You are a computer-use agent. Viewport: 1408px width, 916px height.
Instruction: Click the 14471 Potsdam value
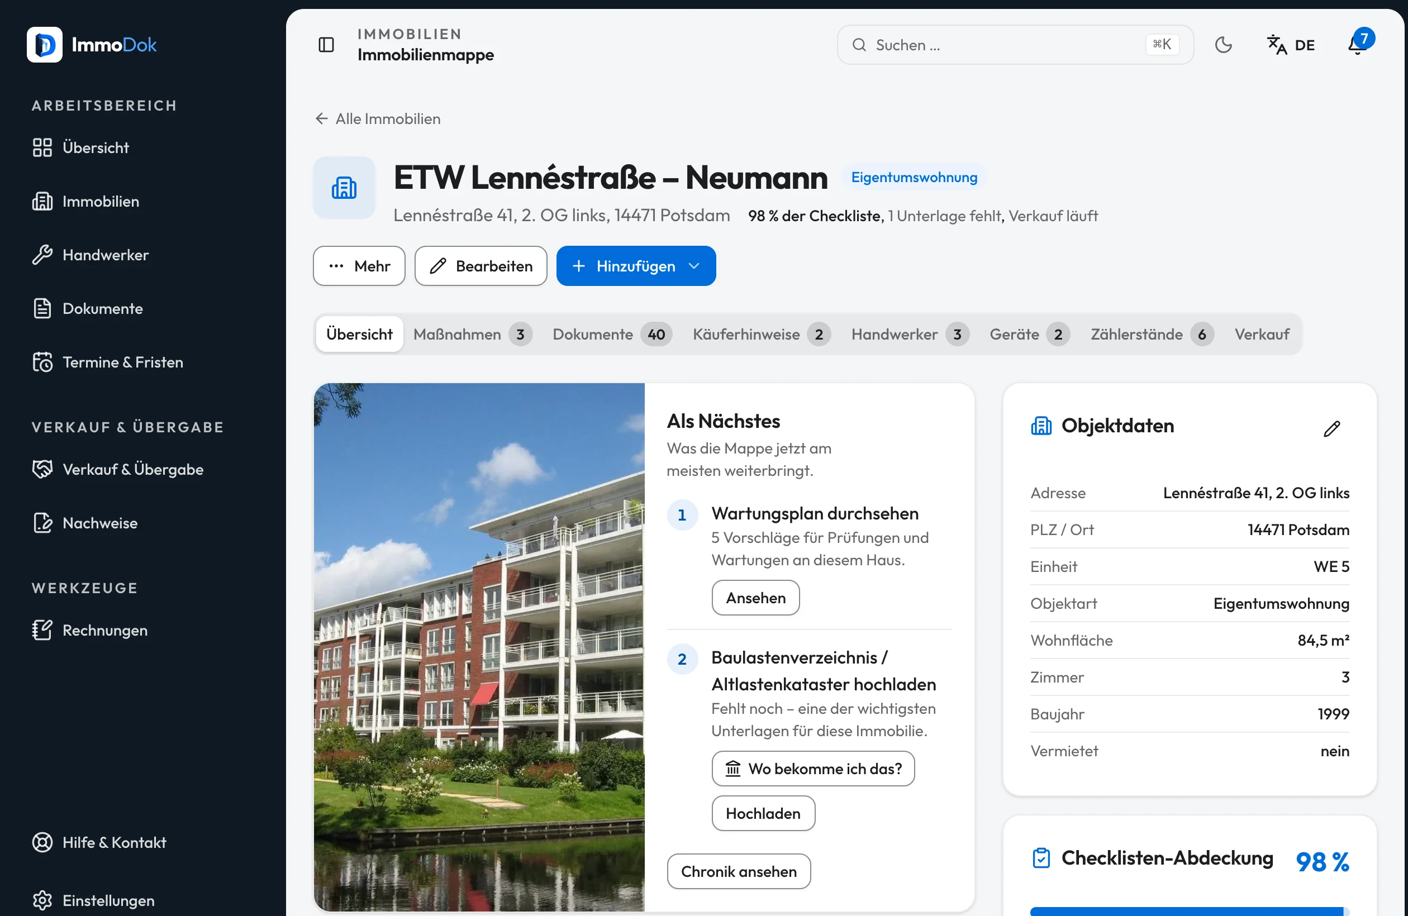(x=1298, y=530)
